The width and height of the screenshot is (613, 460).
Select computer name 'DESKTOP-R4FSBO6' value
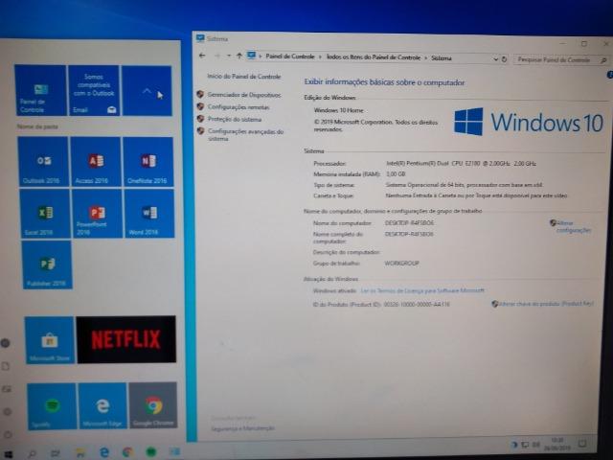pyautogui.click(x=409, y=223)
